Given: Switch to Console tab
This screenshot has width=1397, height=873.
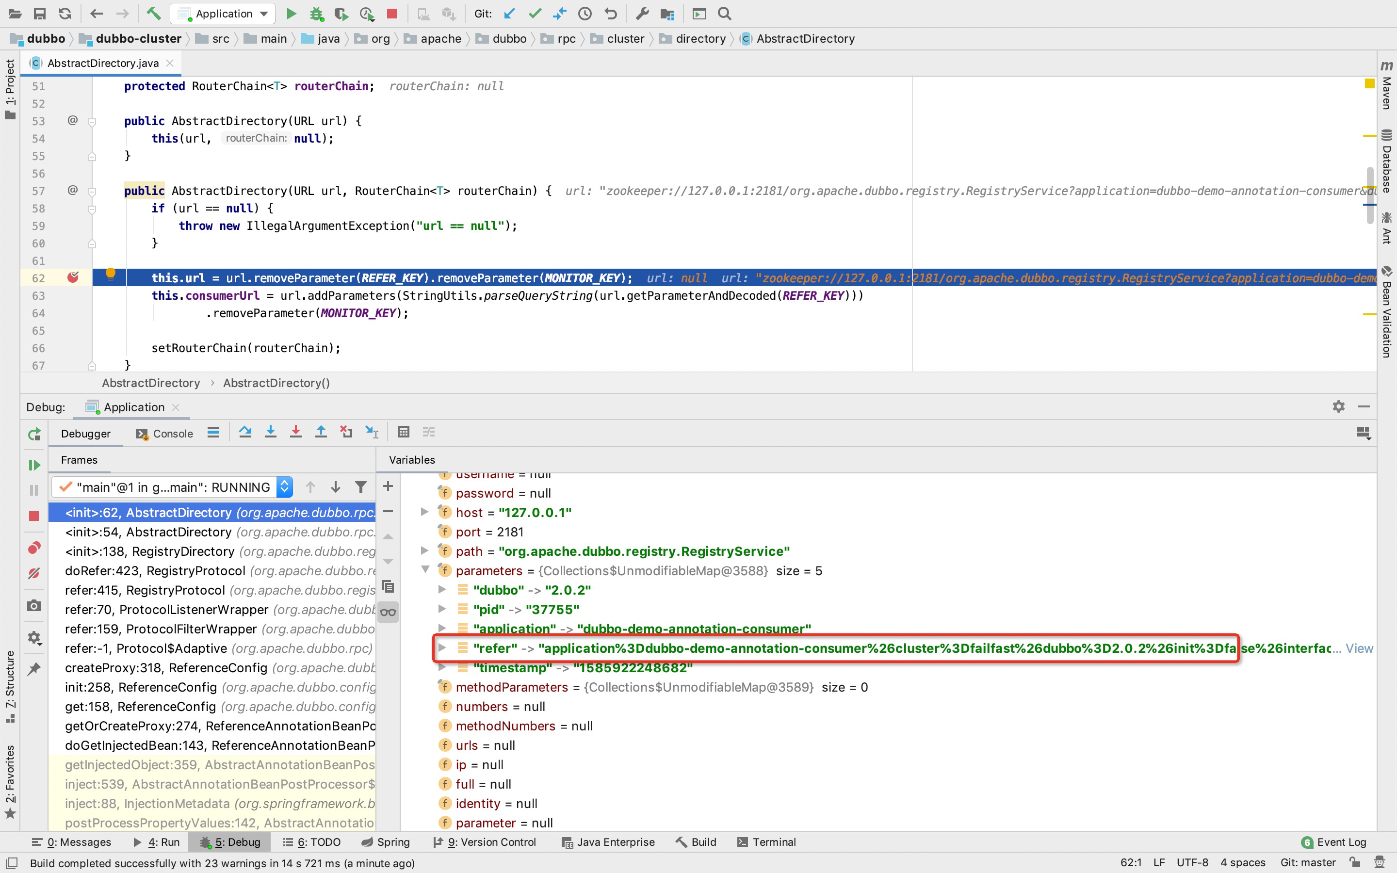Looking at the screenshot, I should [164, 434].
